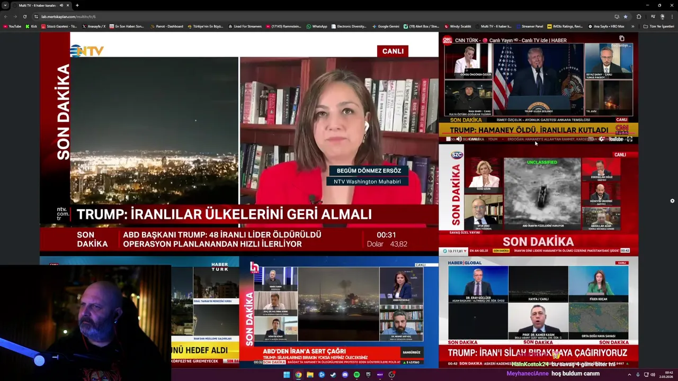Open the Ana Sayfa • HBO Max bookmark

[x=606, y=26]
